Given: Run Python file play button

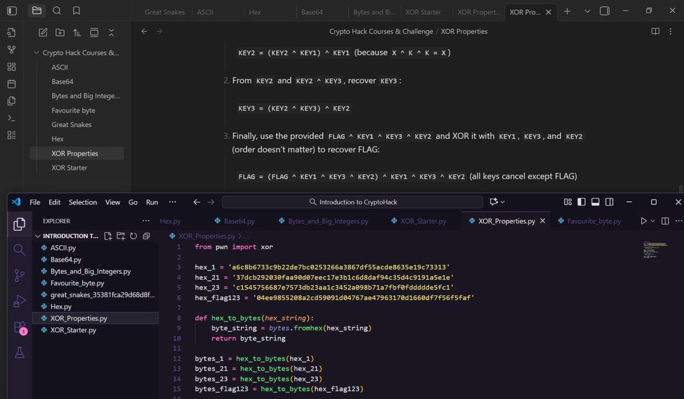Looking at the screenshot, I should coord(644,221).
